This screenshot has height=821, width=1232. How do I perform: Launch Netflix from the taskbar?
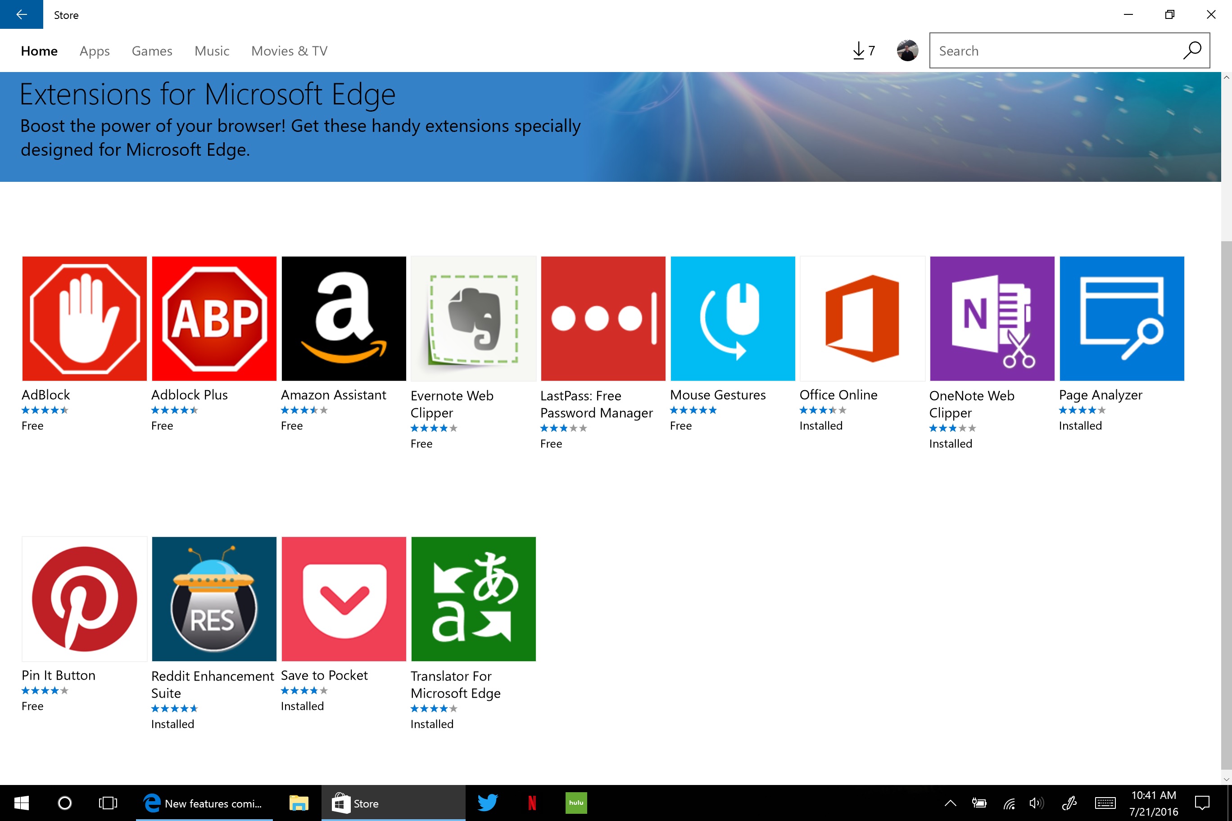point(532,803)
